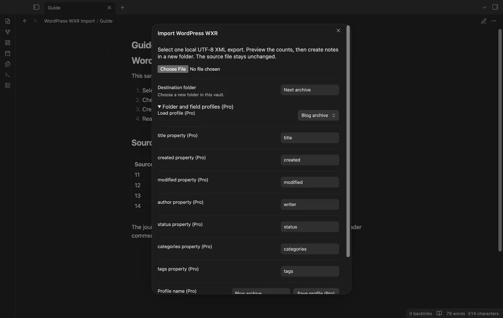Edit the status property field

click(x=310, y=227)
